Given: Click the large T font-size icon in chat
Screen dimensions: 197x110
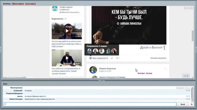Looking at the screenshot, I should 186,88.
